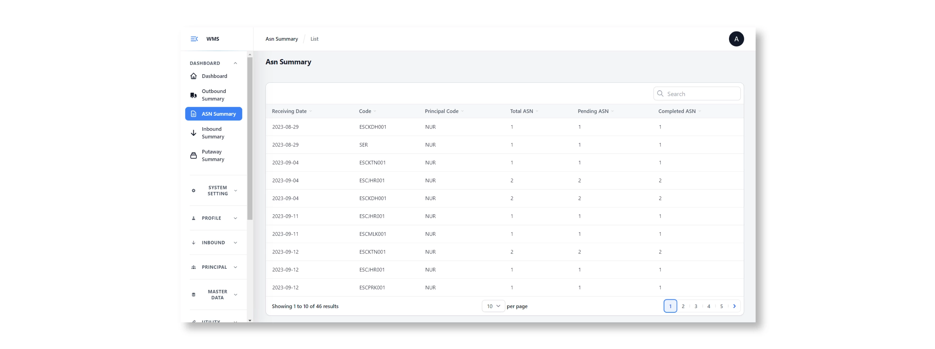The image size is (935, 349).
Task: Click the Putaway Summary box icon
Action: 194,156
